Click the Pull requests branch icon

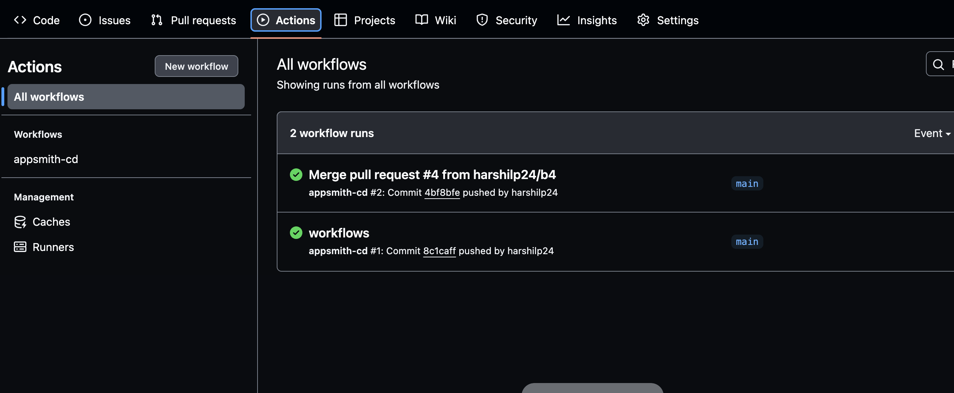[x=157, y=20]
